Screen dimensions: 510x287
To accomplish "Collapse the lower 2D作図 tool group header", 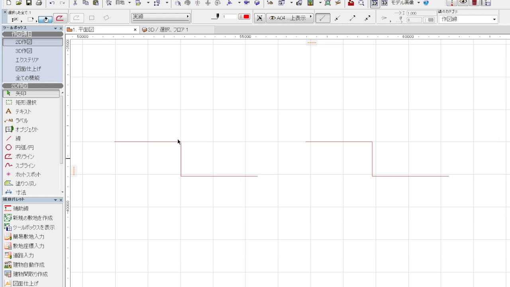I will point(33,86).
